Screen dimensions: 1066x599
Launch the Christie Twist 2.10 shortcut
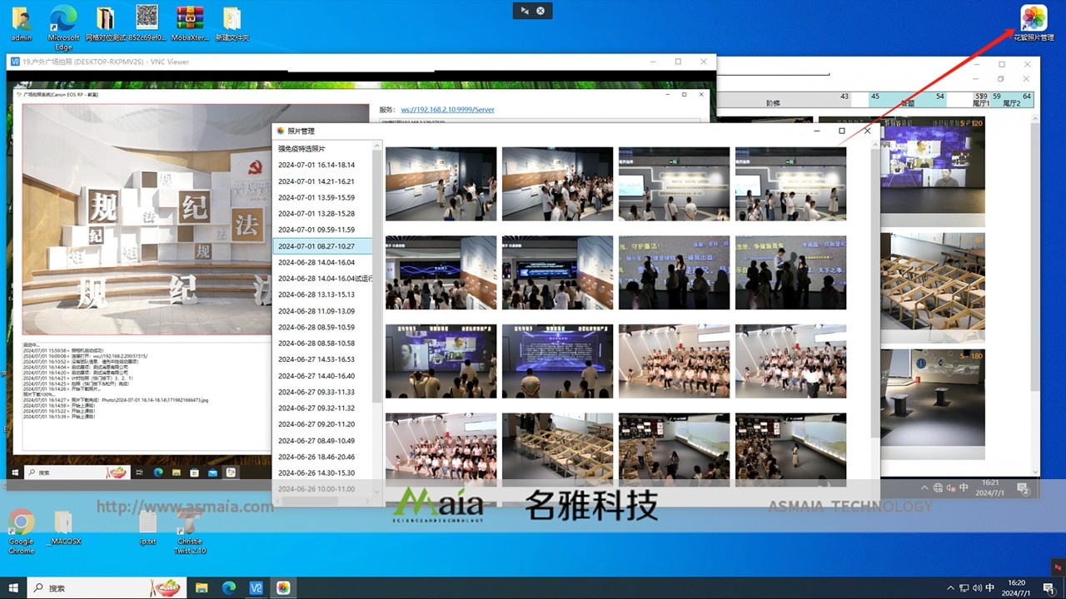[190, 532]
